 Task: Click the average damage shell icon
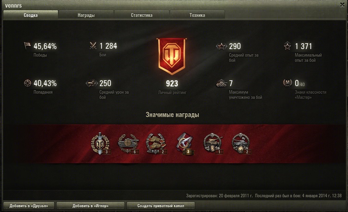pos(92,83)
